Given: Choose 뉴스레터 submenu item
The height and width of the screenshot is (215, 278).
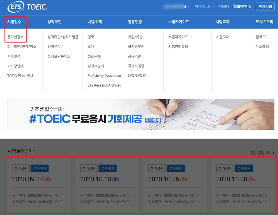Looking at the screenshot, I should pyautogui.click(x=262, y=47).
